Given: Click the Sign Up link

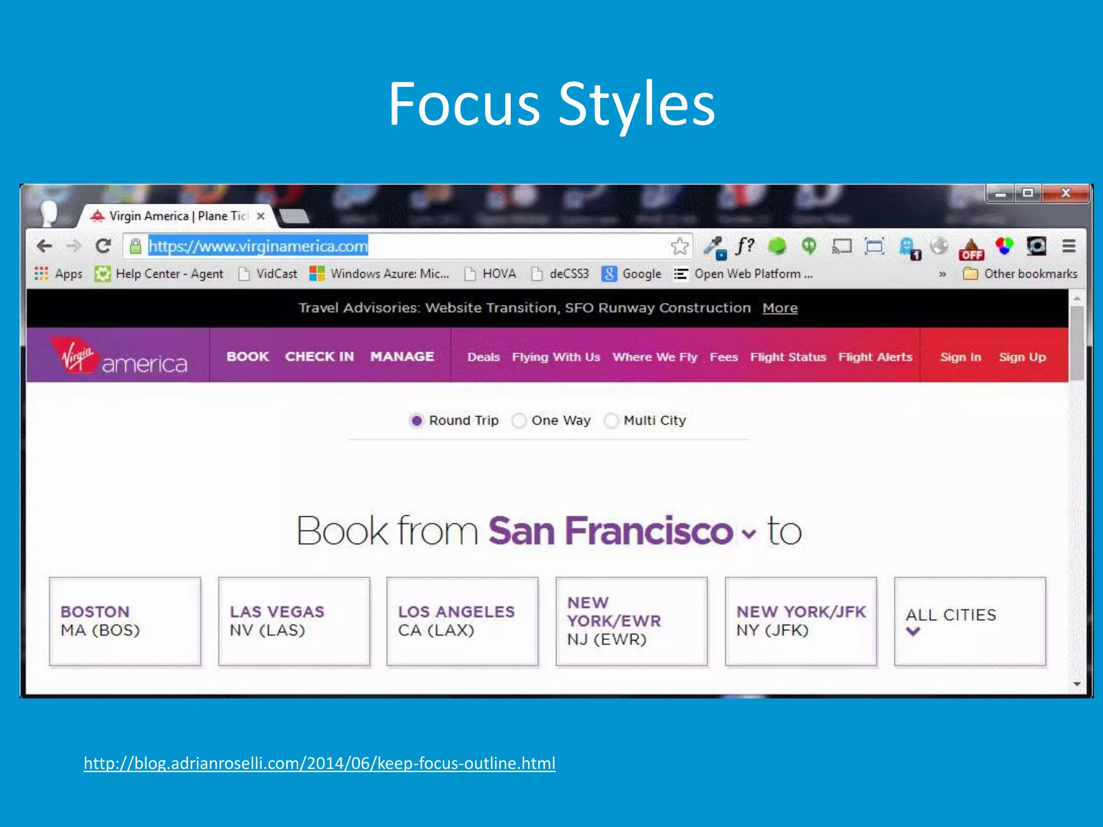Looking at the screenshot, I should click(1022, 357).
